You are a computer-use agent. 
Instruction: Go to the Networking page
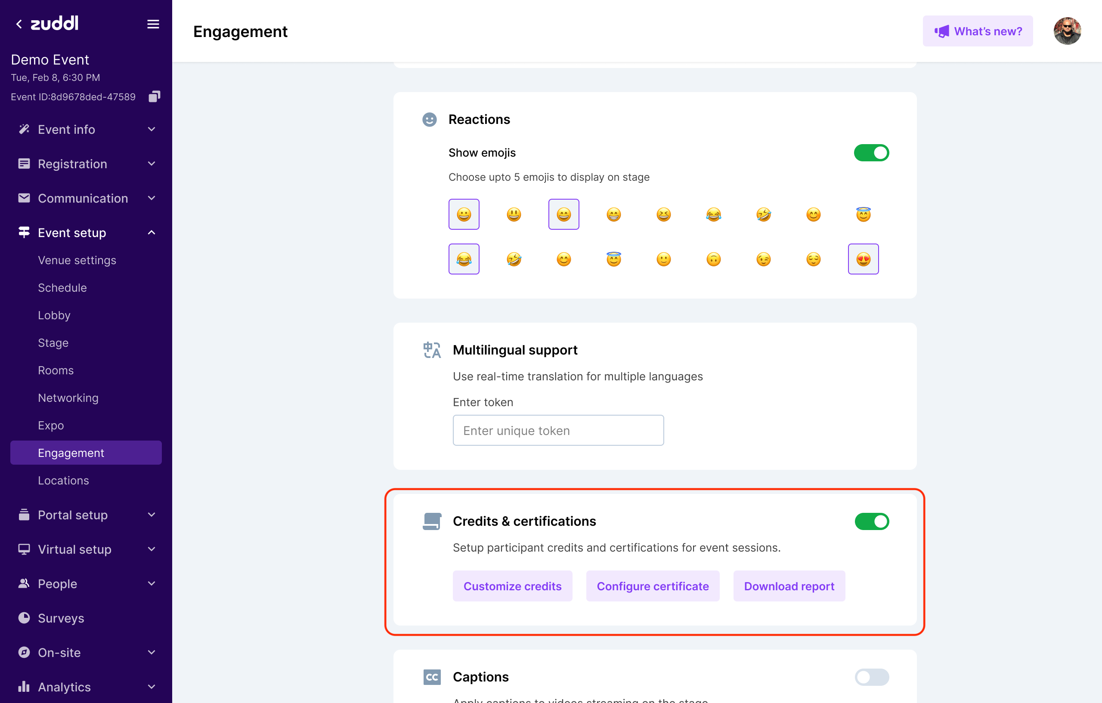coord(68,398)
